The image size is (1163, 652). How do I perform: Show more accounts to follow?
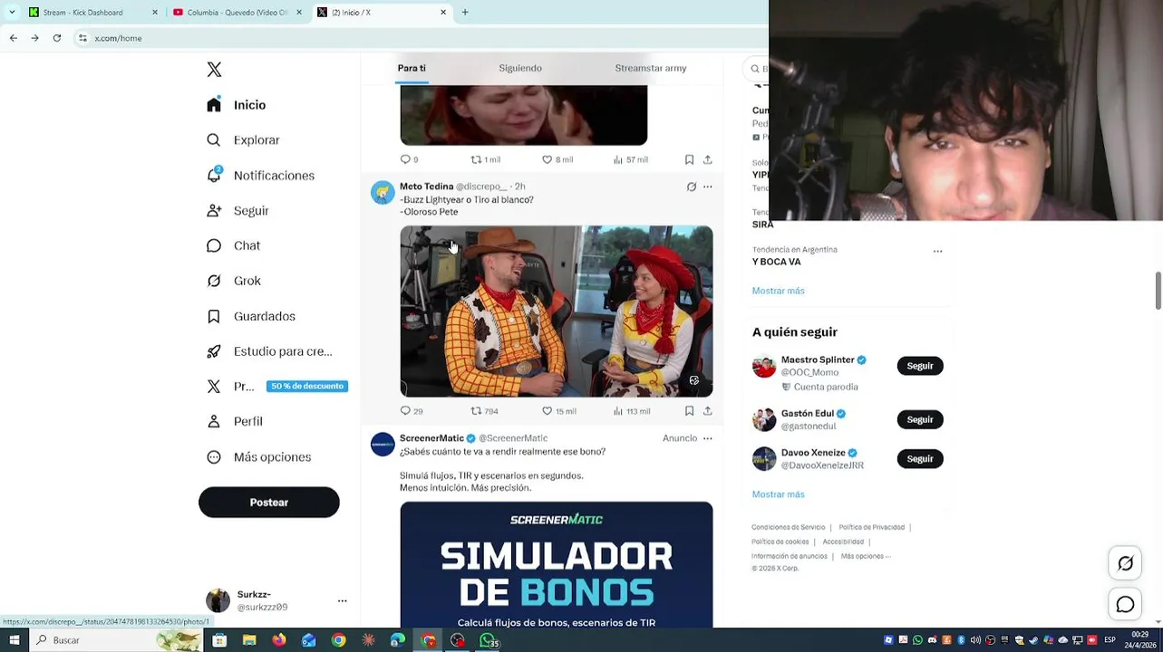point(778,494)
